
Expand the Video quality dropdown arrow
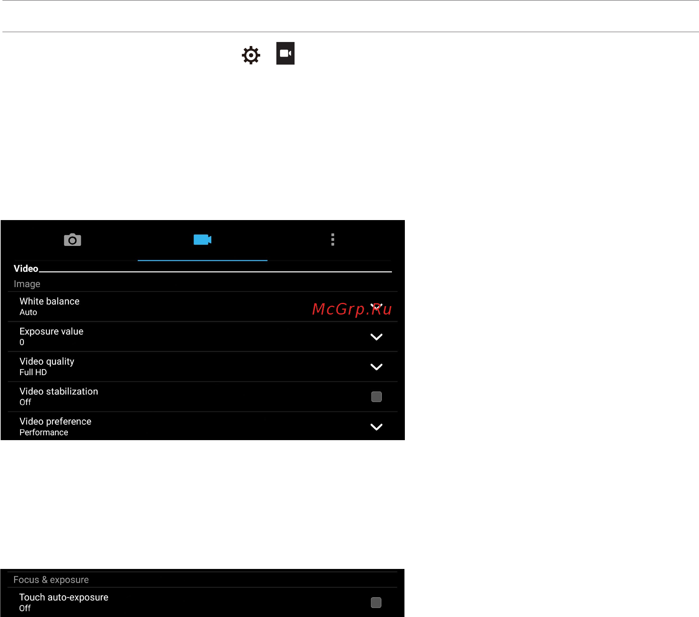pos(377,367)
